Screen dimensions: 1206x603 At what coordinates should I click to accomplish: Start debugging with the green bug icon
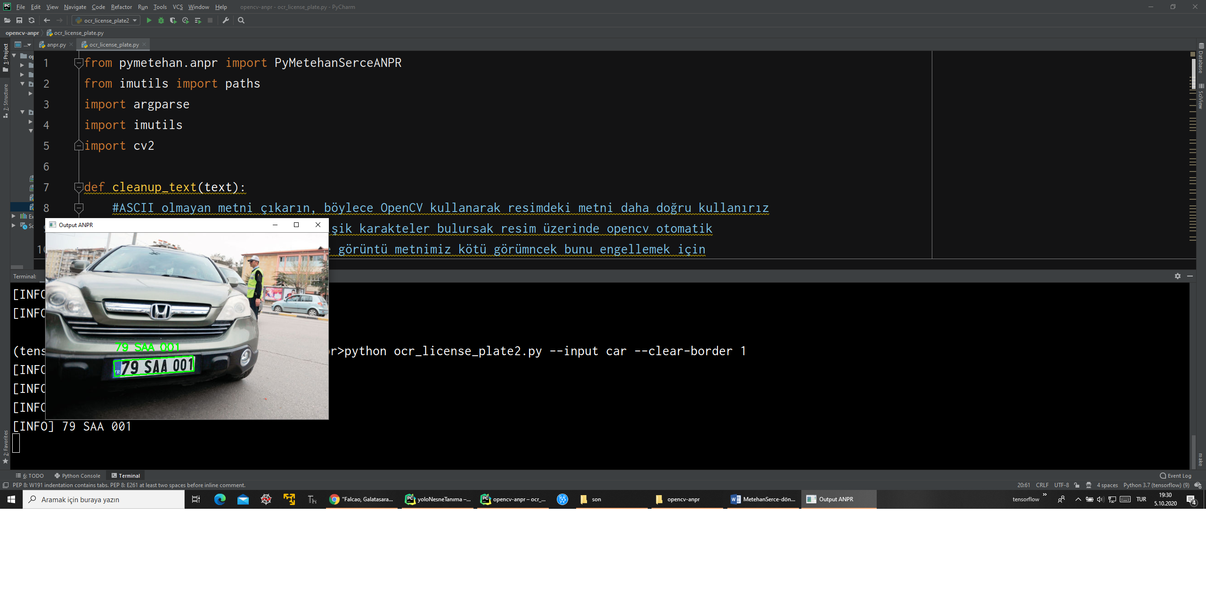pos(161,20)
